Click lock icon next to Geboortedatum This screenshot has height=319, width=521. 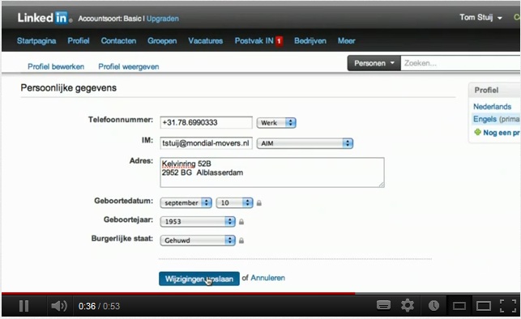click(x=259, y=203)
